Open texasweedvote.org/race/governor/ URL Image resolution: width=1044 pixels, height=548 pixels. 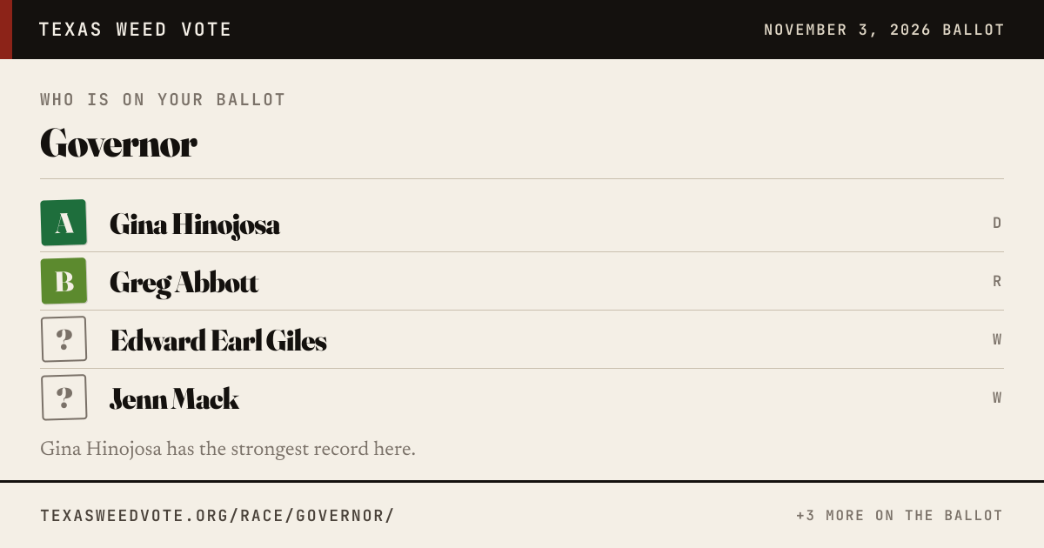point(217,516)
